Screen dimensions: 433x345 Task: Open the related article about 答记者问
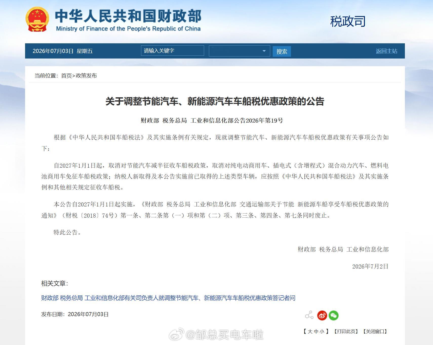coord(168,298)
